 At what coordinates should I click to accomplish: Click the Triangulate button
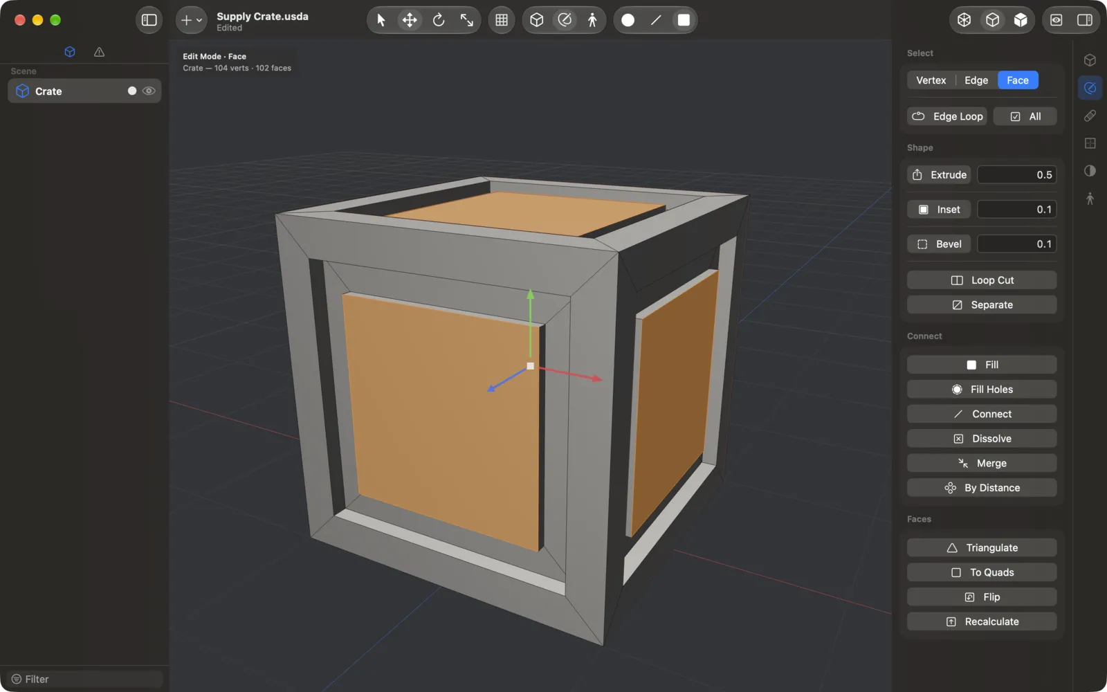tap(982, 547)
